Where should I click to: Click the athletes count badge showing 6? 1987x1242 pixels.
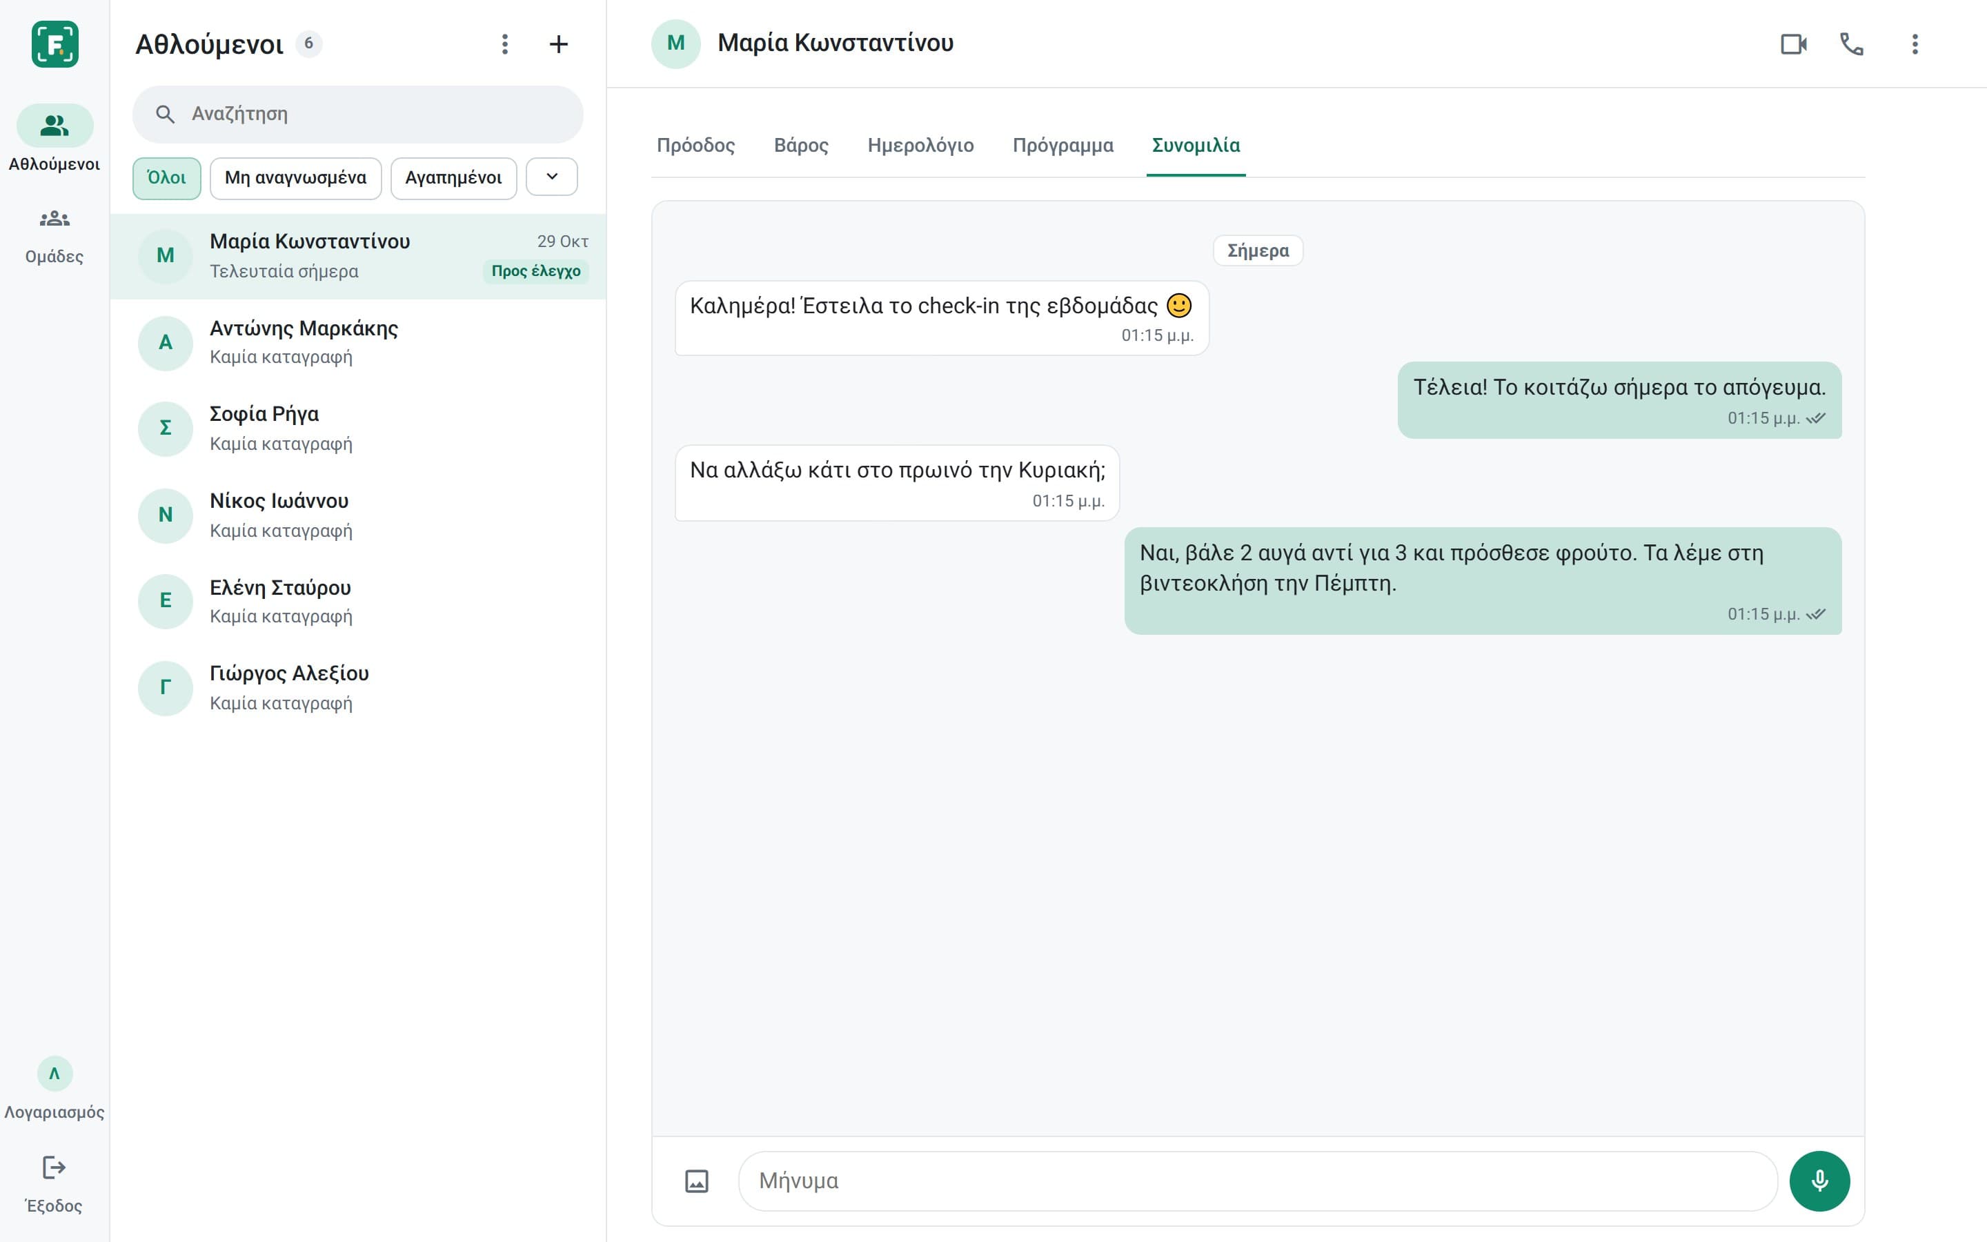tap(308, 43)
